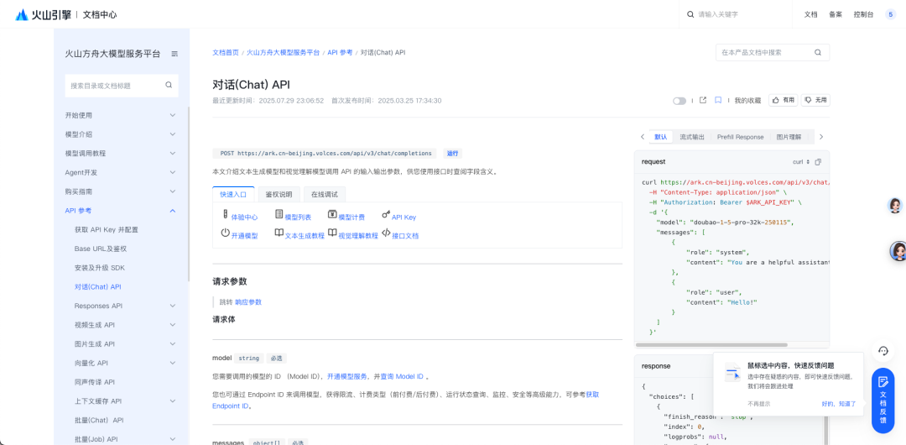
Task: Click the product docs search icon
Action: (x=818, y=52)
